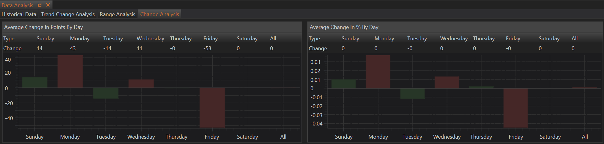Select the Friday bar in the percent chart
The width and height of the screenshot is (604, 144).
tap(516, 108)
